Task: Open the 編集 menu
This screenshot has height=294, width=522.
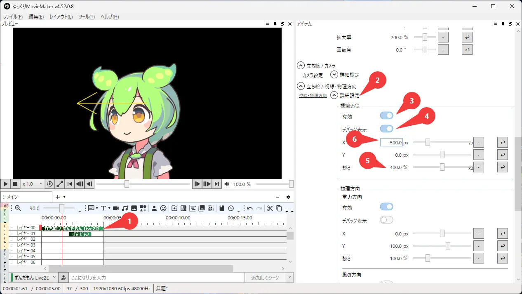Action: (36, 17)
